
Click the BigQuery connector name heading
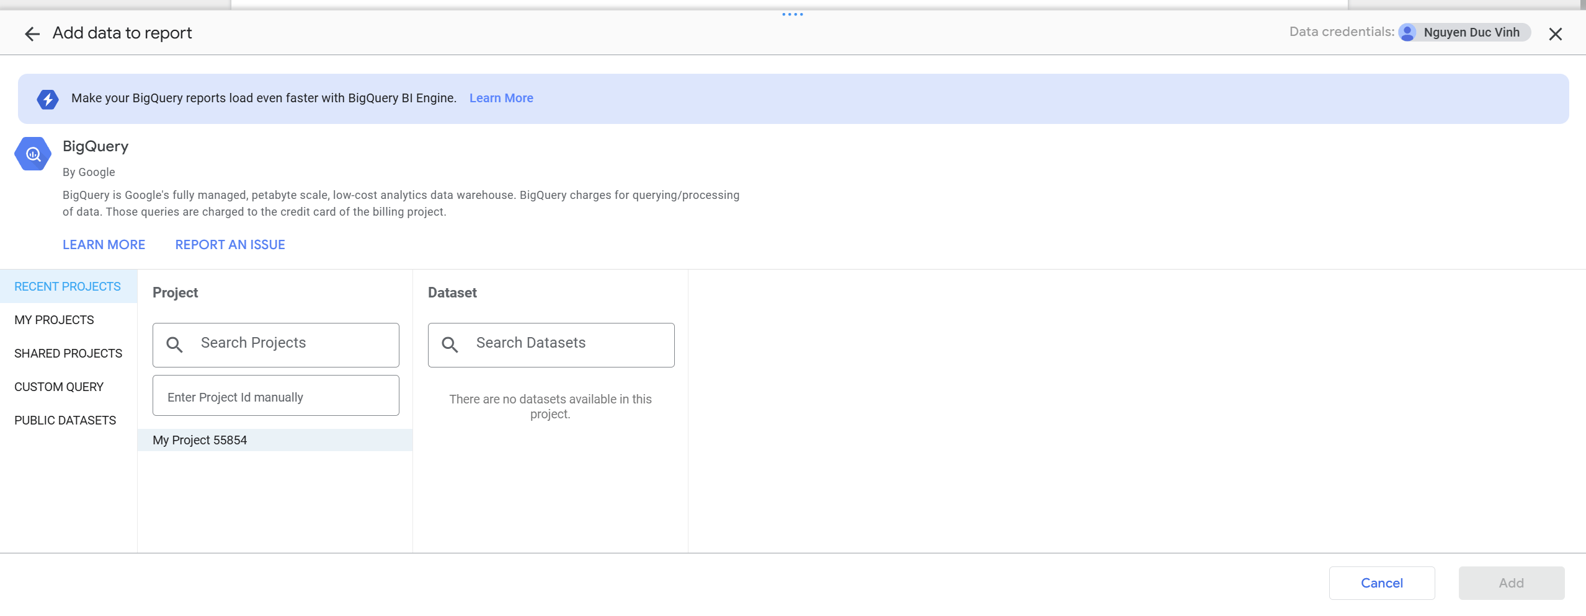pos(96,146)
